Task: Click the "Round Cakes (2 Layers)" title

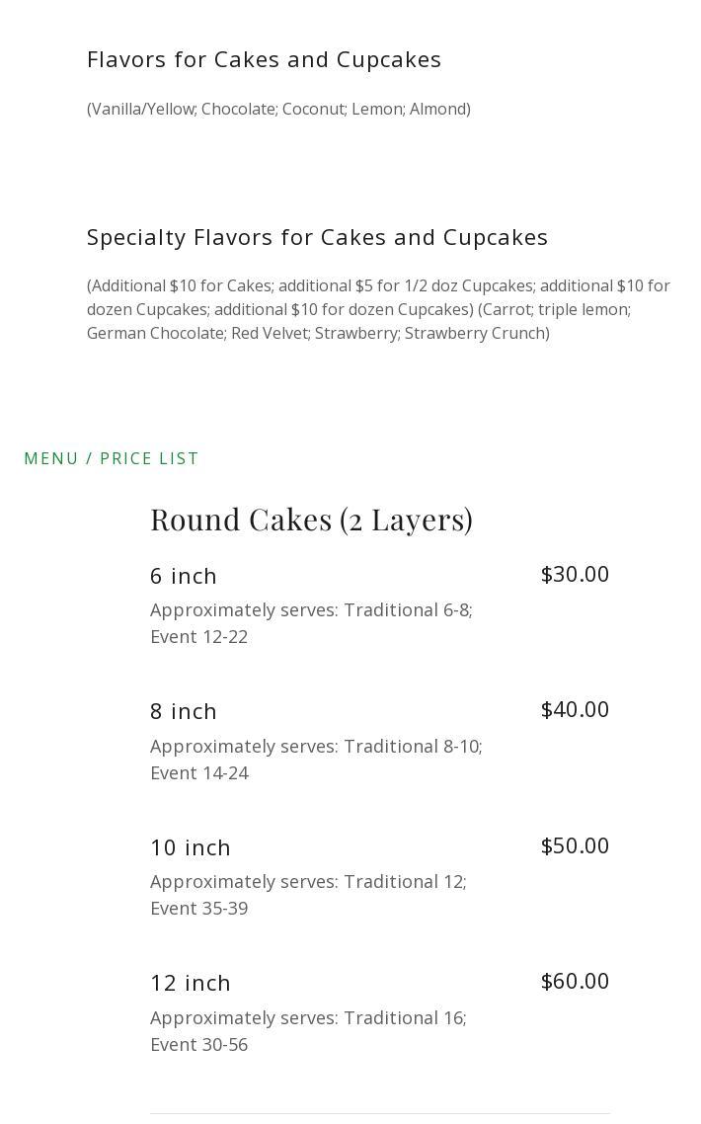Action: tap(311, 520)
